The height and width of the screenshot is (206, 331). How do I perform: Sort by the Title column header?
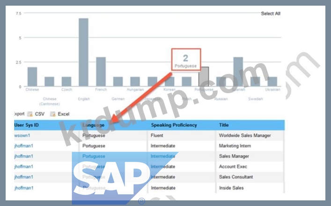pyautogui.click(x=224, y=125)
